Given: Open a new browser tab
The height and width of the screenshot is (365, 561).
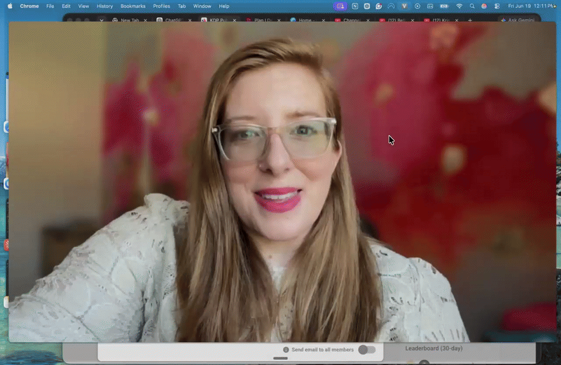Looking at the screenshot, I should [x=470, y=20].
